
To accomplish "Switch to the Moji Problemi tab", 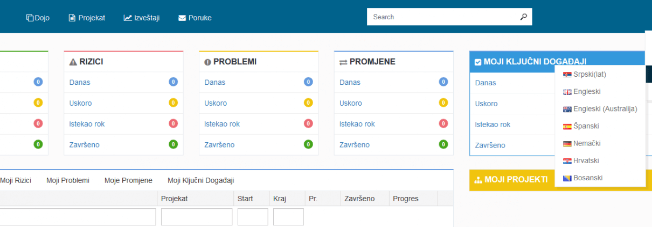I will click(67, 181).
